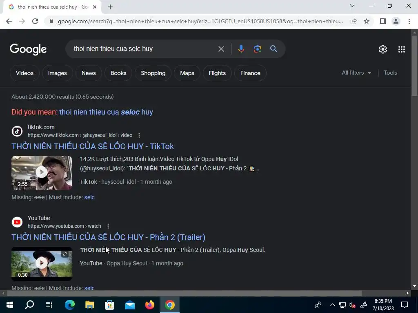Bookmark this page with star icon
The width and height of the screenshot is (418, 313).
click(x=367, y=21)
